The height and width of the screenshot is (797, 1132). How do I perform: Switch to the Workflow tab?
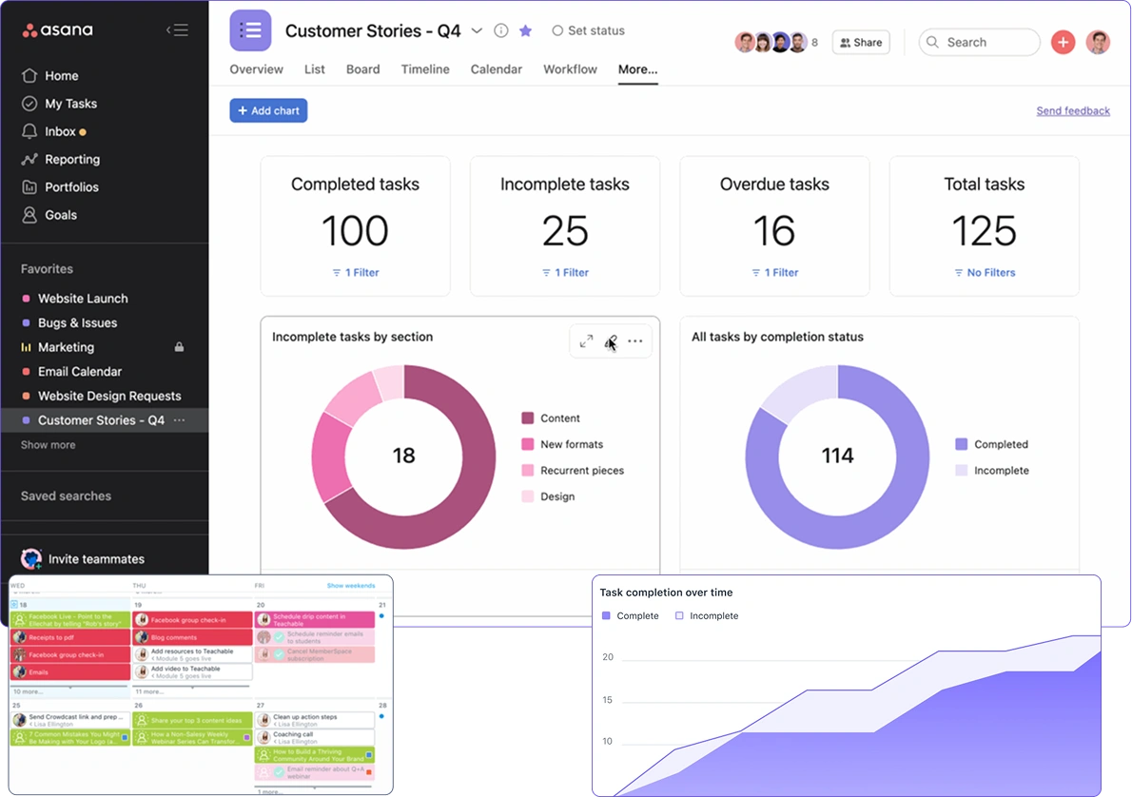click(571, 69)
